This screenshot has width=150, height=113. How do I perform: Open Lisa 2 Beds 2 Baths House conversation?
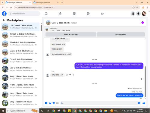tap(20, 69)
